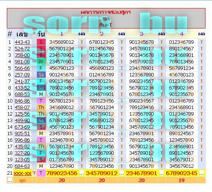
Task: Select the Th day cell in row 11
Action: coord(41,108)
